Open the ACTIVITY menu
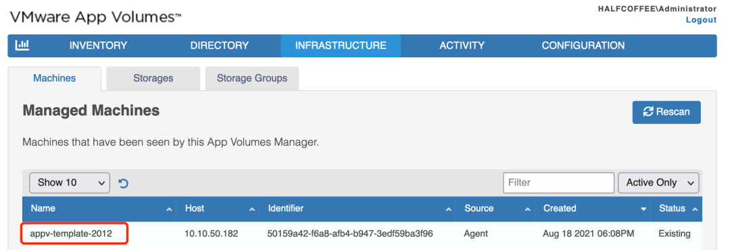 click(x=462, y=45)
